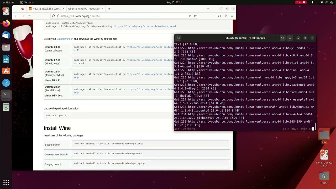This screenshot has height=189, width=336.
Task: Open the Activities overview
Action: [9, 2]
